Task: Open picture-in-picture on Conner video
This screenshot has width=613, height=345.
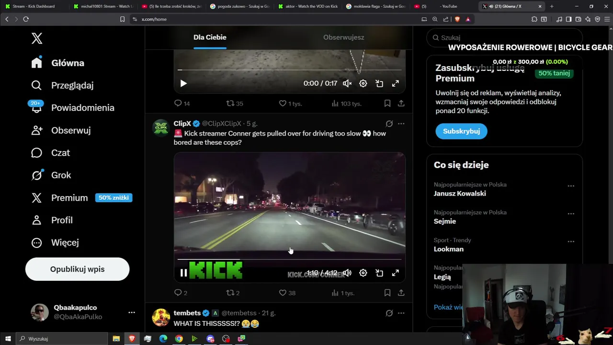Action: [379, 273]
